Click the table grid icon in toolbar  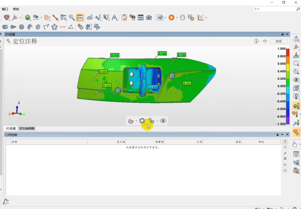(141, 18)
